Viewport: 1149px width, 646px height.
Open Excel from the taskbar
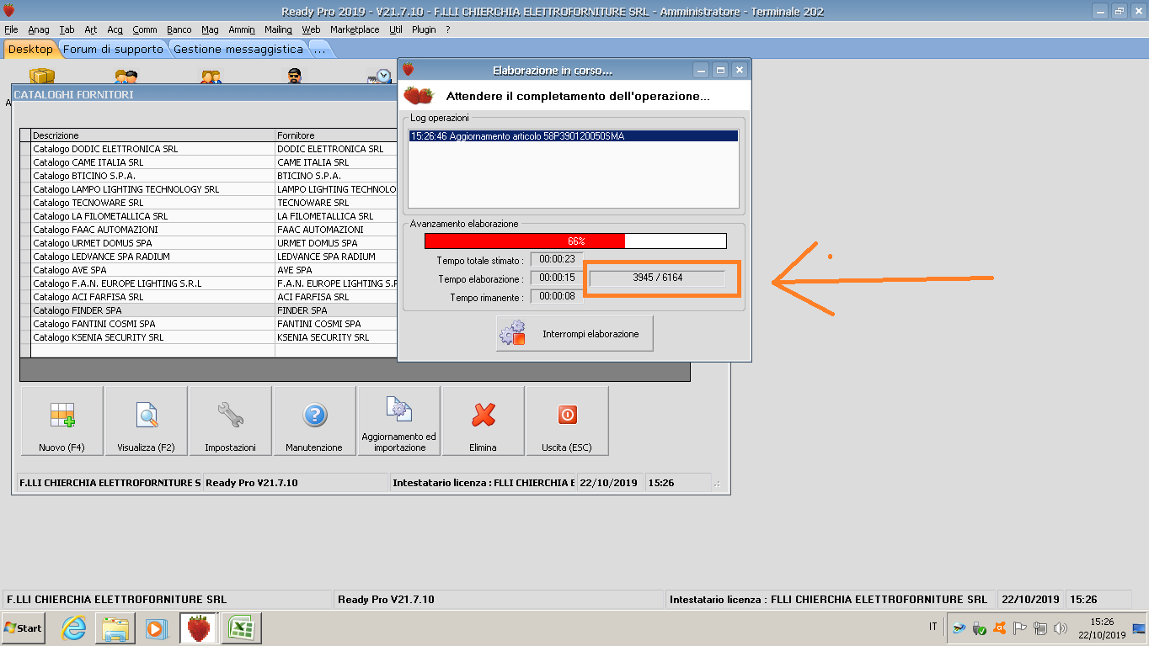click(x=241, y=627)
